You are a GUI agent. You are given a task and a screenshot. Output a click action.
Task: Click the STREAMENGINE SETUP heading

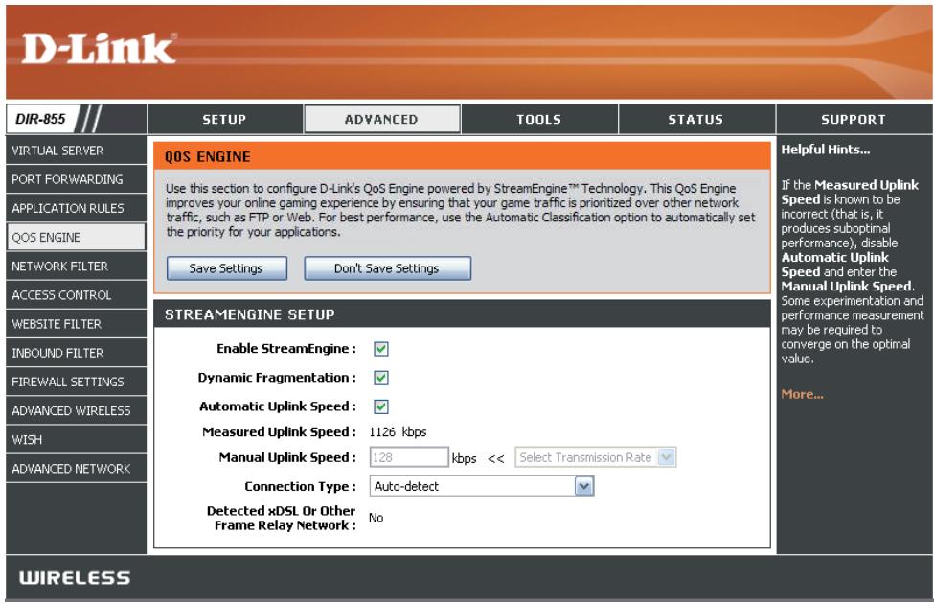[x=250, y=314]
